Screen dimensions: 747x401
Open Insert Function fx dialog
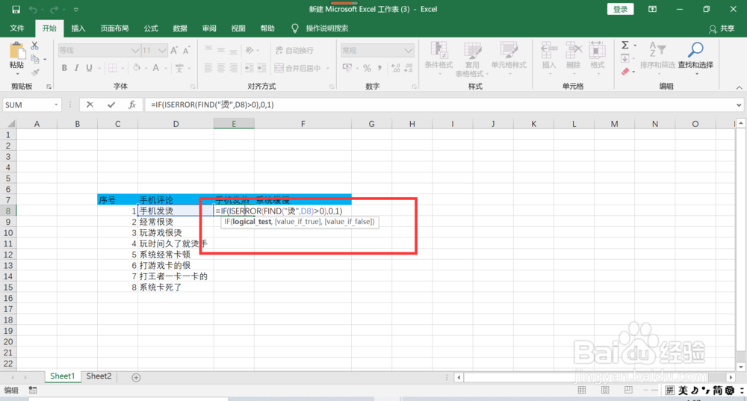tap(132, 105)
